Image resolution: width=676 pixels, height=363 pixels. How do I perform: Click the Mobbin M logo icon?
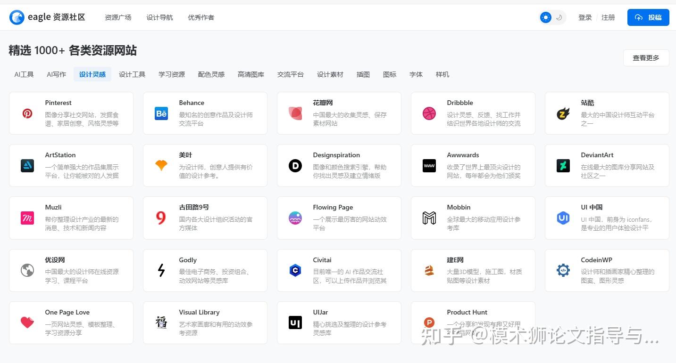(x=429, y=218)
